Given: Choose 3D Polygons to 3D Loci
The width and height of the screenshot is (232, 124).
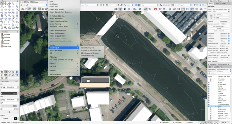Looking at the screenshot, I should coord(90,53).
